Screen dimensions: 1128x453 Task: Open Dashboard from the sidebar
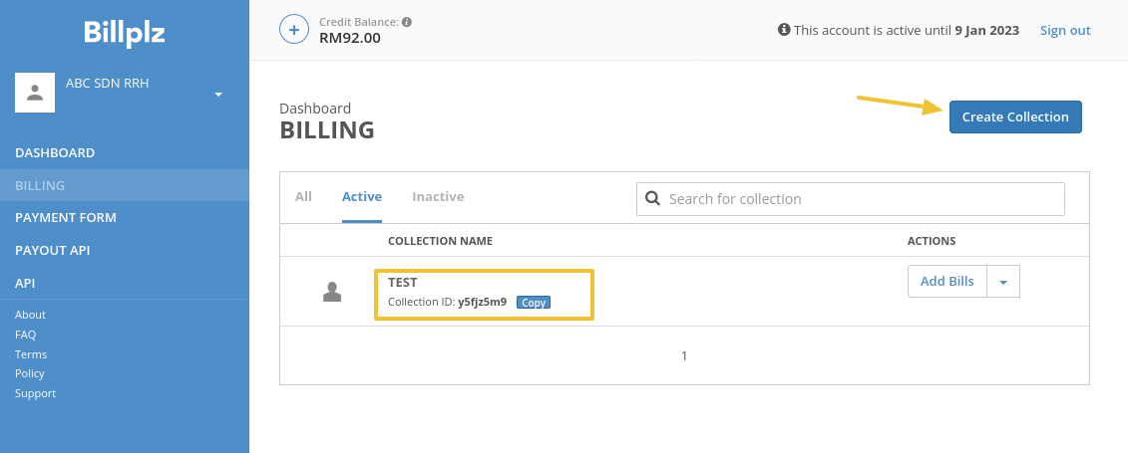click(x=55, y=153)
